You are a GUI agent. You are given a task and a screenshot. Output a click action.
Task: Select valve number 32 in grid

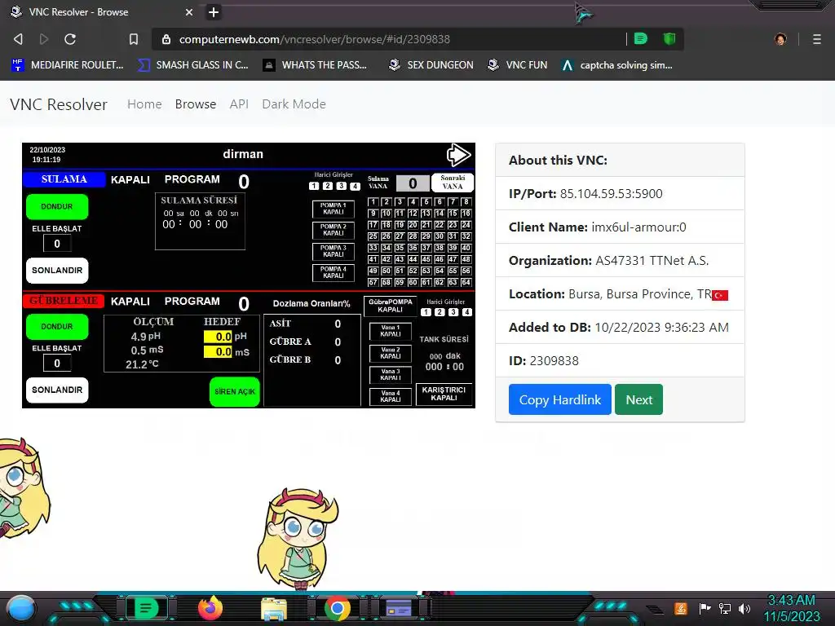pos(466,236)
